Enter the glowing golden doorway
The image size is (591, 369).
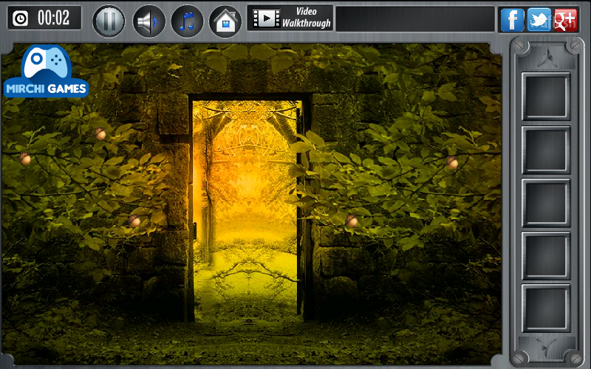pos(247,209)
